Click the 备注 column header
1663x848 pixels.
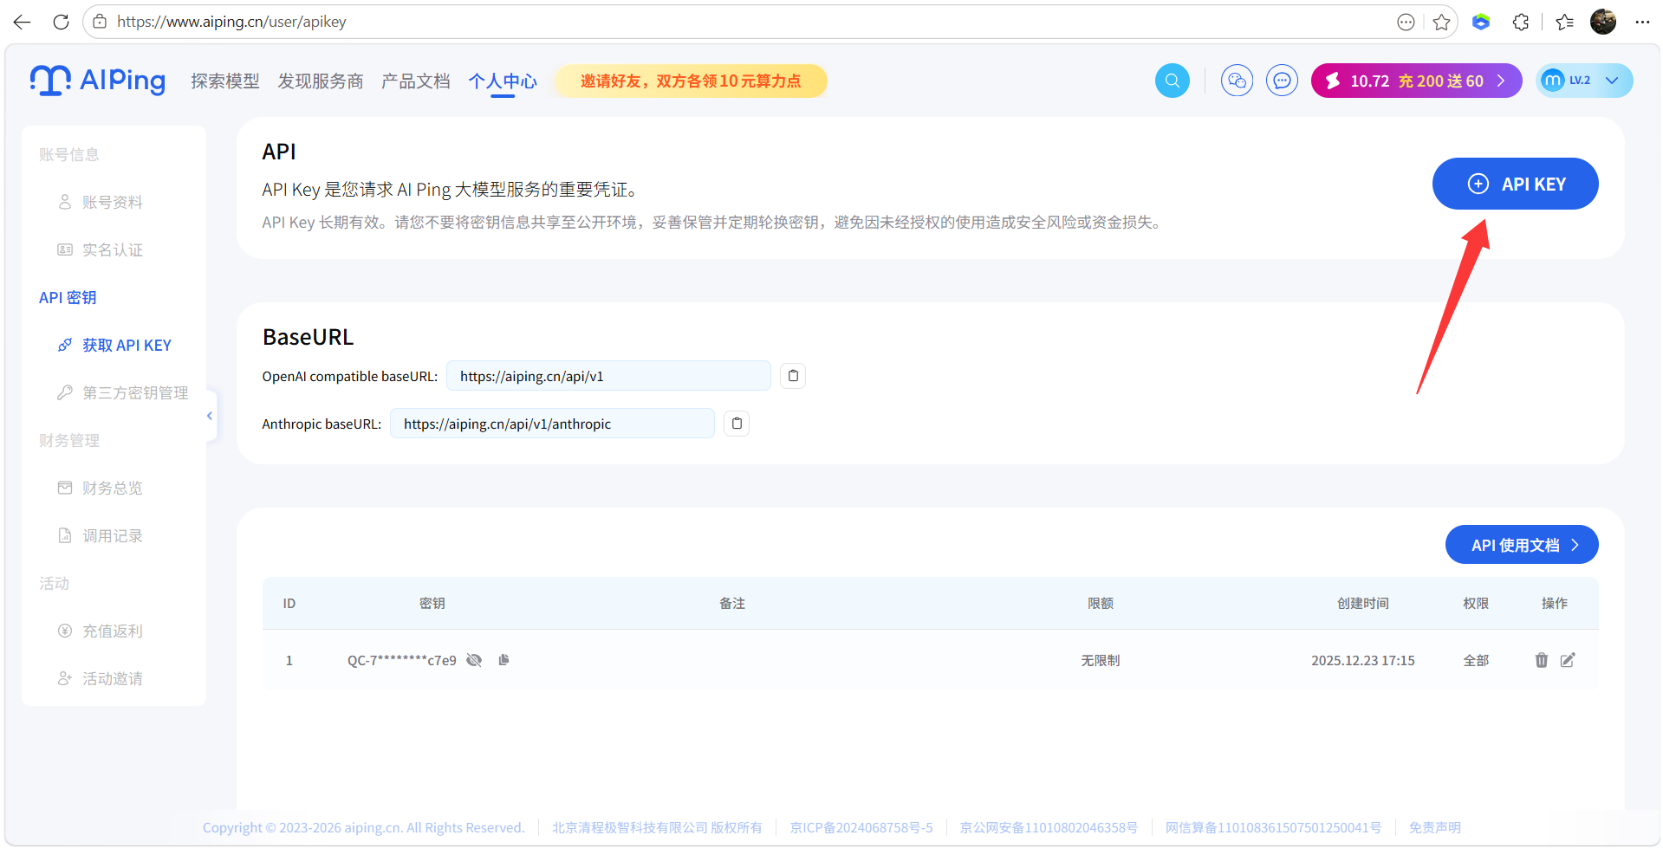[732, 603]
